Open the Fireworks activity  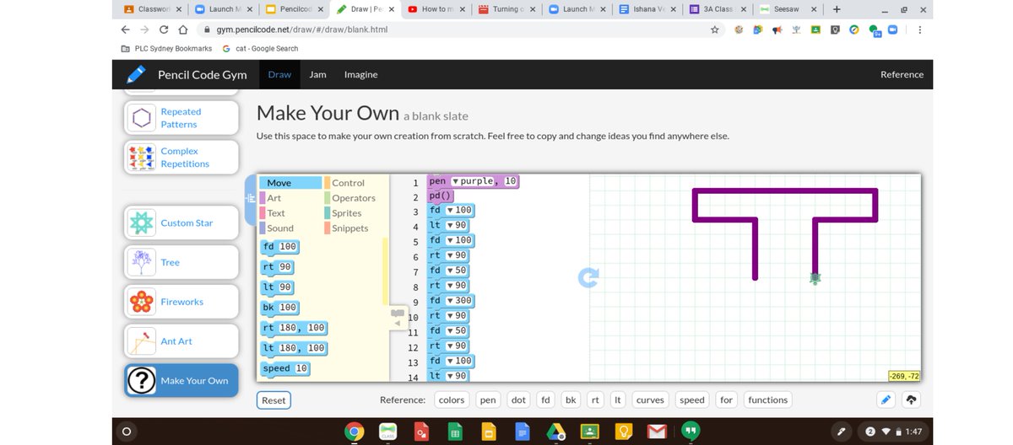click(x=181, y=302)
